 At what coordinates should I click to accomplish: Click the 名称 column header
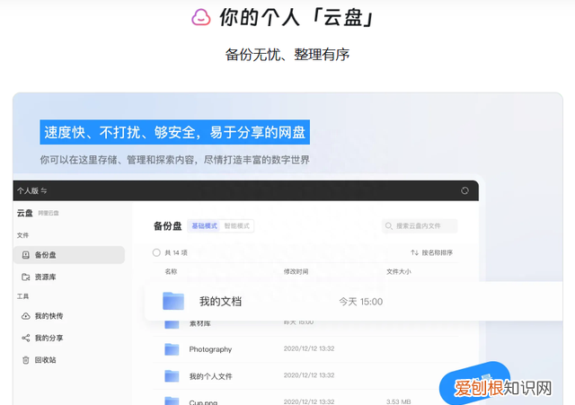coord(171,271)
